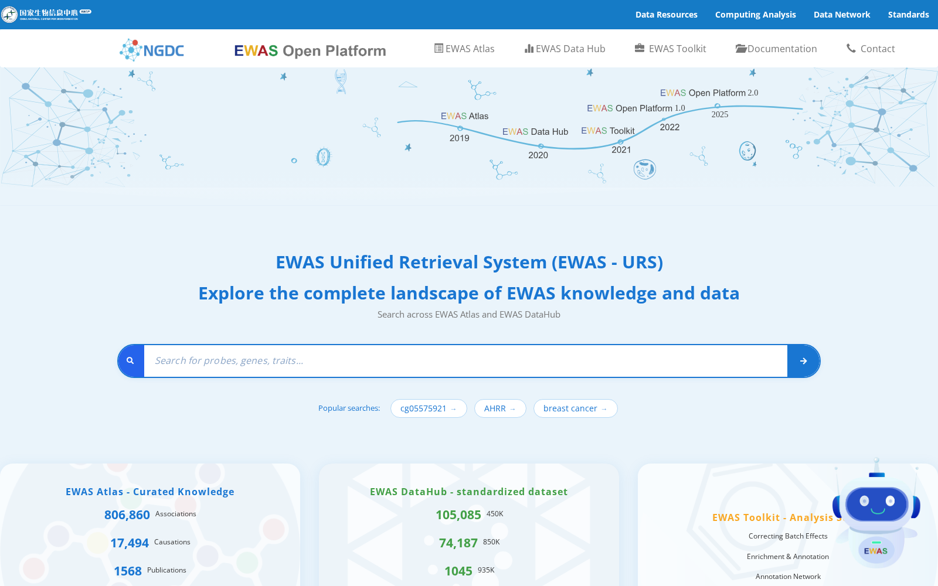Open the EWAS robot assistant
Image resolution: width=938 pixels, height=586 pixels.
pyautogui.click(x=876, y=515)
